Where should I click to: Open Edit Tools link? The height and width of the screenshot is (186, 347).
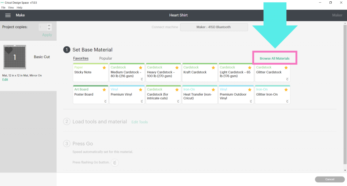point(139,122)
